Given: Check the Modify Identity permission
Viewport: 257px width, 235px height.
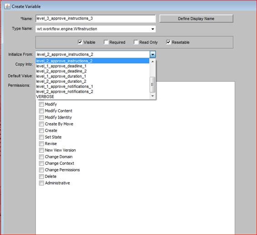Looking at the screenshot, I should (41, 117).
